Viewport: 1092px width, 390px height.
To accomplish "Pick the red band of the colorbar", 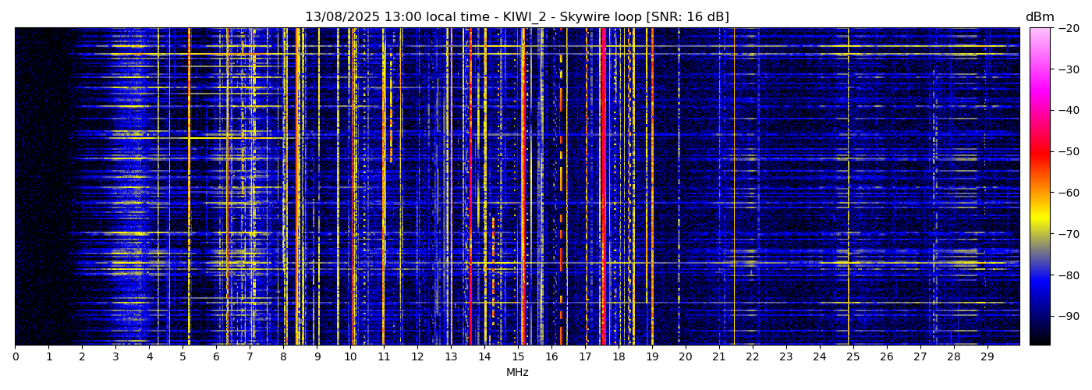I will pyautogui.click(x=1040, y=151).
